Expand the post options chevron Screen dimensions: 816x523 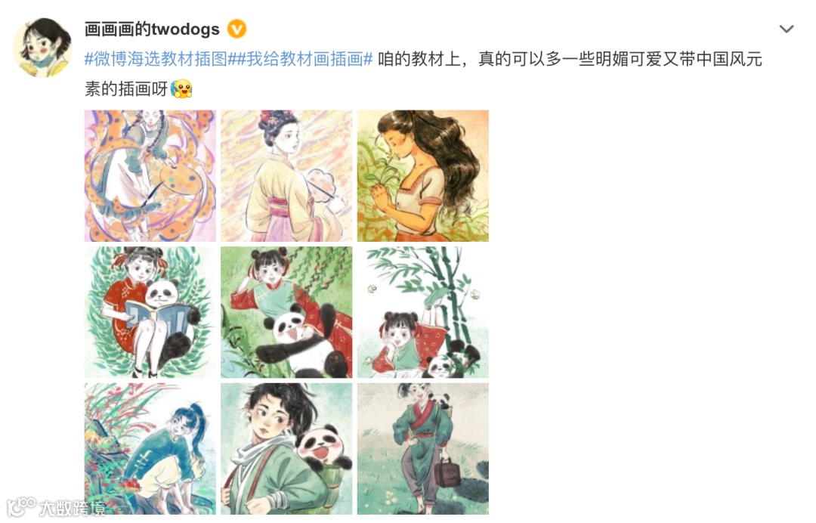pyautogui.click(x=786, y=29)
